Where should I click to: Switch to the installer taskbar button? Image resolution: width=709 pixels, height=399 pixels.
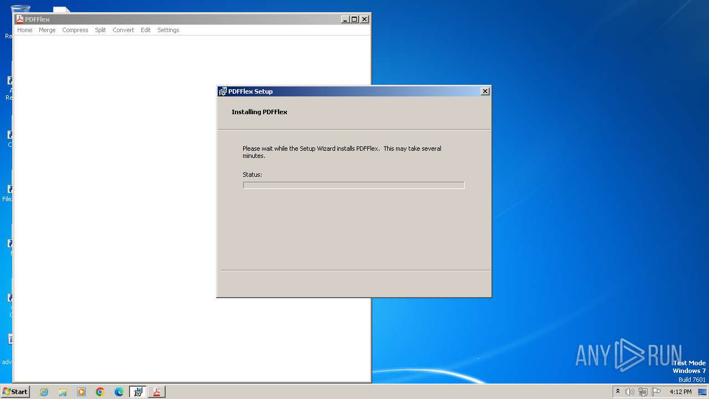(x=138, y=392)
